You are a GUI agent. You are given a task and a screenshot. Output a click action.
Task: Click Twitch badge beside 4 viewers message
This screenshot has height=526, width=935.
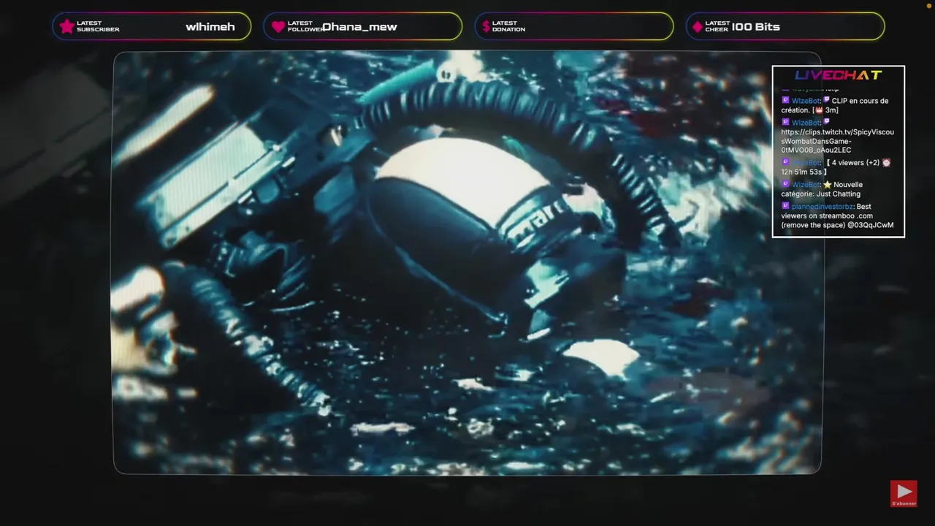click(785, 162)
